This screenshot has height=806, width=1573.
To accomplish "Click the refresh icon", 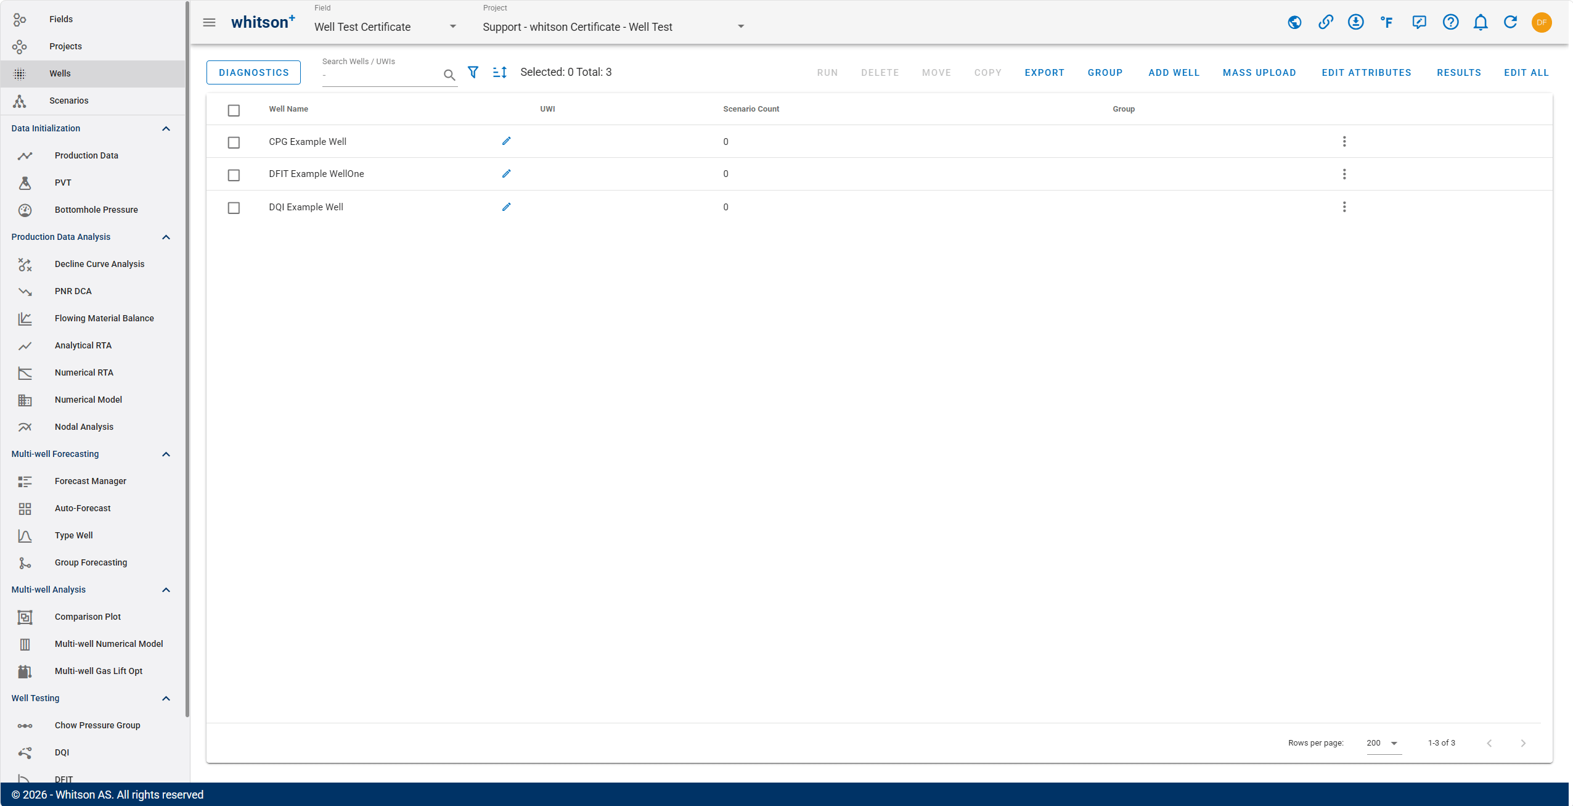I will 1511,23.
